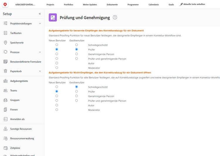Click the Zeitpläne calendar icon
220x156 pixels.
pyautogui.click(x=5, y=148)
